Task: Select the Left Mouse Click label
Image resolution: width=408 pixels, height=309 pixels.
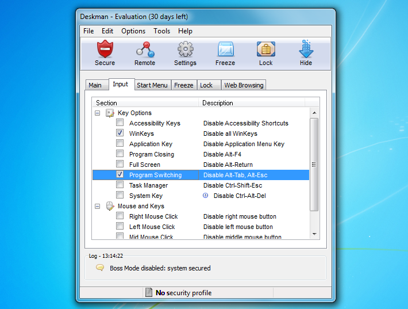Action: pyautogui.click(x=152, y=227)
